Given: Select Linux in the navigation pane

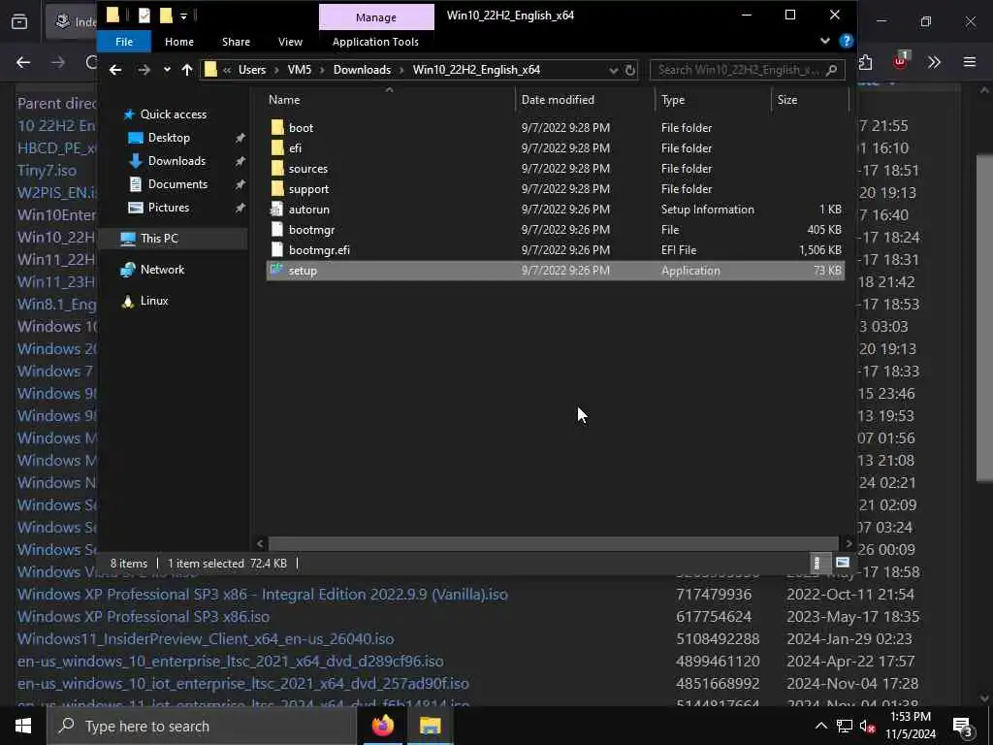Looking at the screenshot, I should 154,301.
